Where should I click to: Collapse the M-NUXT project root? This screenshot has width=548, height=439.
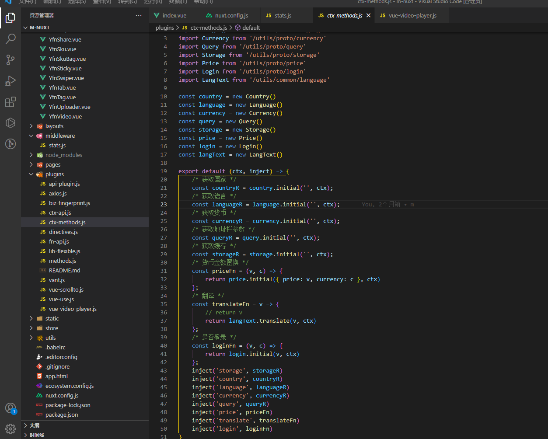[39, 28]
